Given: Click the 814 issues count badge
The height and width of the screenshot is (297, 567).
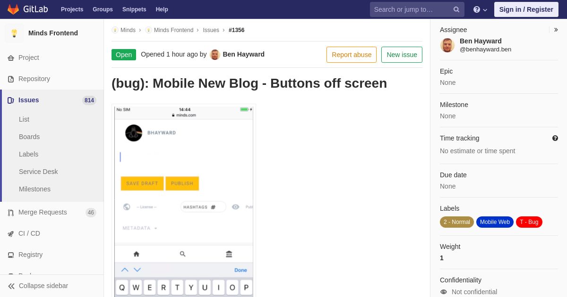Looking at the screenshot, I should pyautogui.click(x=89, y=100).
